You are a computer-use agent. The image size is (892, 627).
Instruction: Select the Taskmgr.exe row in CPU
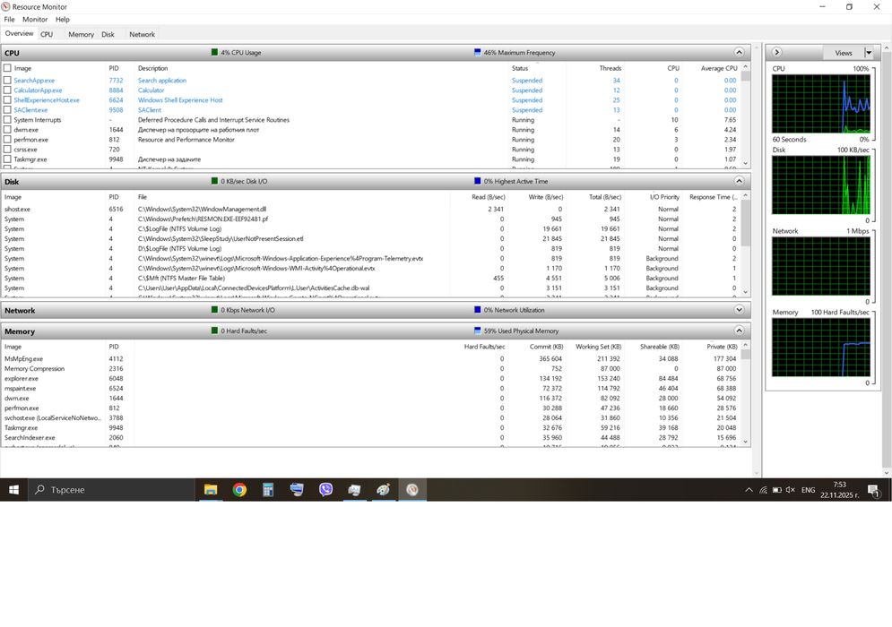click(x=371, y=159)
